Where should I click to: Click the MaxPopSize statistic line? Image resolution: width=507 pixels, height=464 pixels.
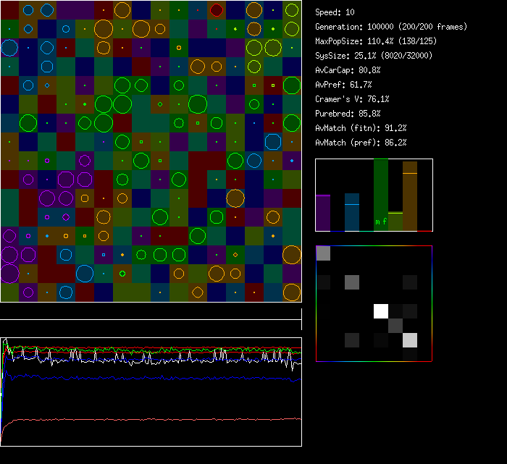(376, 41)
